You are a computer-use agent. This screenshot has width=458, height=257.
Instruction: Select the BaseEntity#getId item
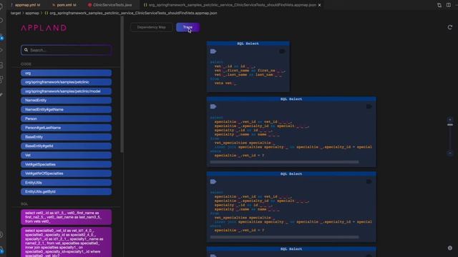(66, 146)
